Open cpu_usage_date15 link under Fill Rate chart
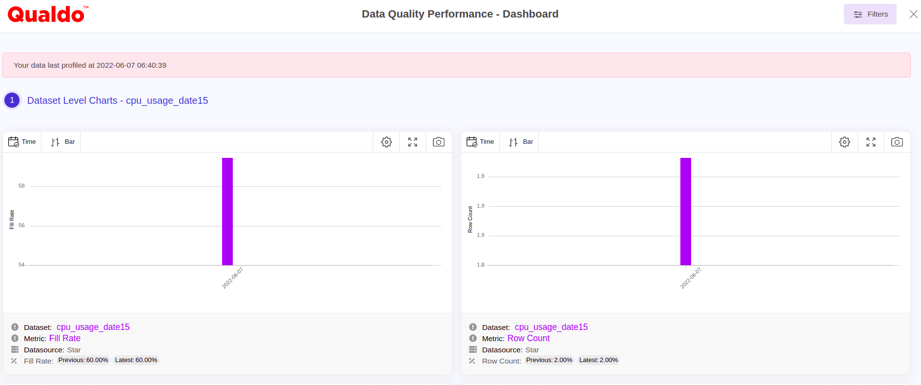The width and height of the screenshot is (921, 385). pyautogui.click(x=93, y=327)
